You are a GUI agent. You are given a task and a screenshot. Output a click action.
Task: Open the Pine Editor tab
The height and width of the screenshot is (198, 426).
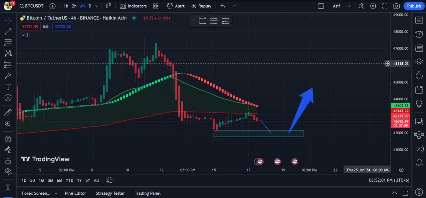coord(75,193)
